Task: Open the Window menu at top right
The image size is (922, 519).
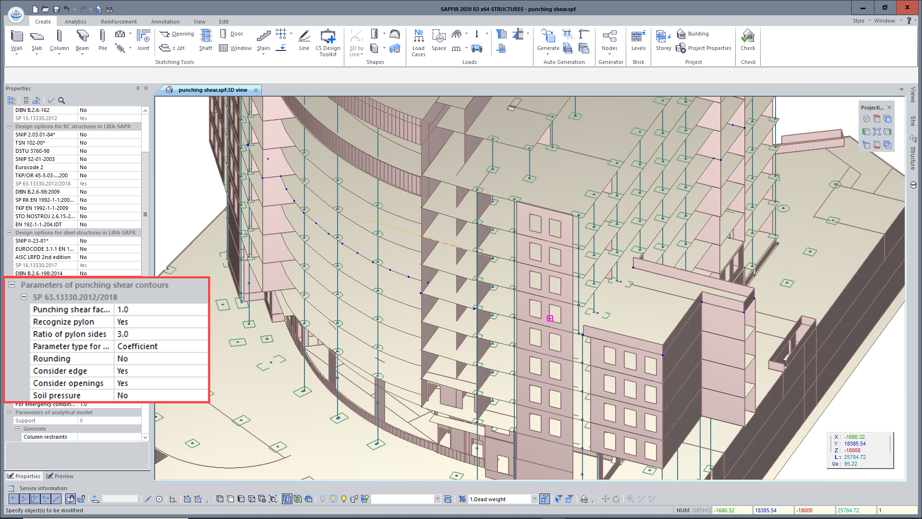Action: [x=884, y=21]
